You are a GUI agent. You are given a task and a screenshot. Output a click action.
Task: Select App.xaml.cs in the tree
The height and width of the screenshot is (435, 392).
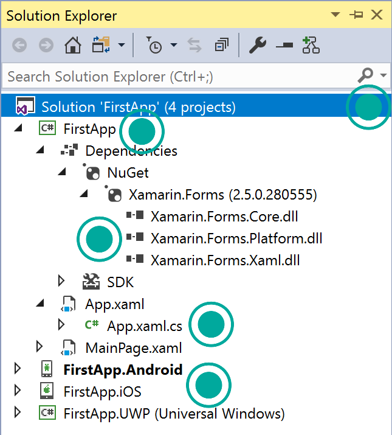(x=145, y=326)
